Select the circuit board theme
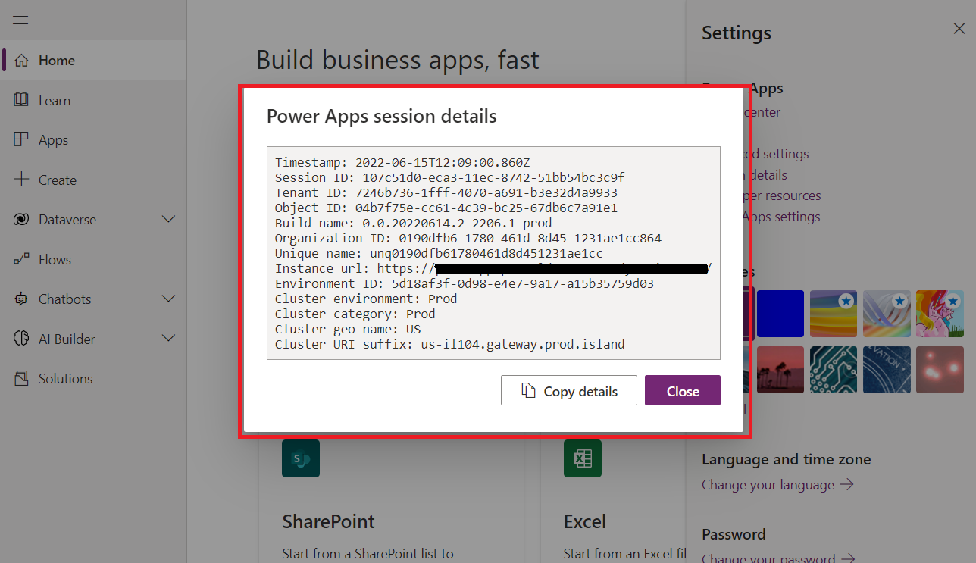Screen dimensions: 976x563 pos(834,370)
